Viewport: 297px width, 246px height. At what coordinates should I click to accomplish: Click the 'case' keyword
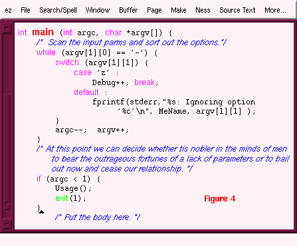[82, 72]
